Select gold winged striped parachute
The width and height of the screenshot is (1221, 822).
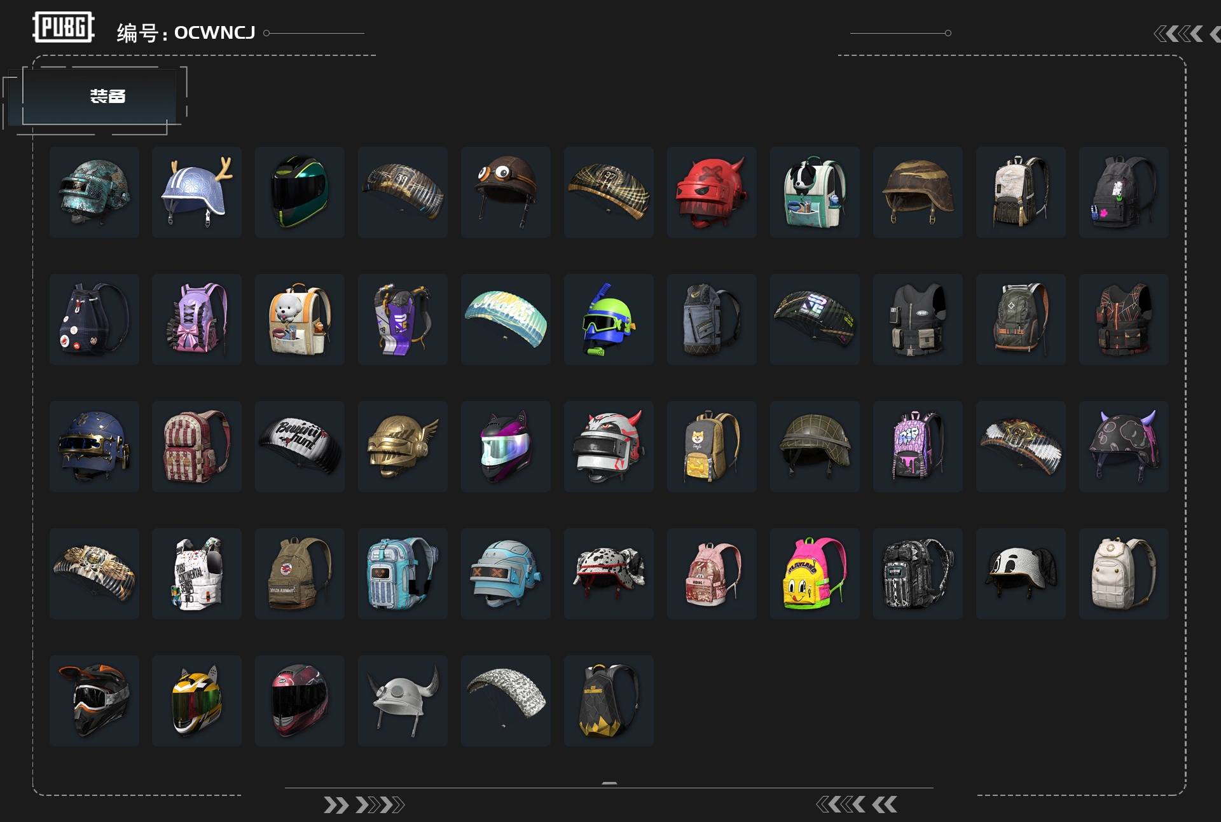tap(94, 573)
